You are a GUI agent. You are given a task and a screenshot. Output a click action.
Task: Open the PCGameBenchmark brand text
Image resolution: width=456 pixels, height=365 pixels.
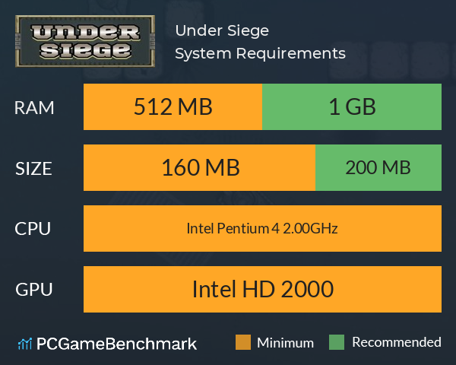[x=116, y=344]
